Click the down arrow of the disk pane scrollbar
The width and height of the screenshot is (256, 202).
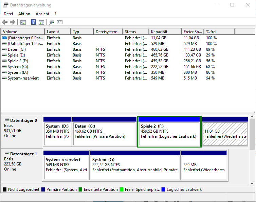(x=252, y=183)
